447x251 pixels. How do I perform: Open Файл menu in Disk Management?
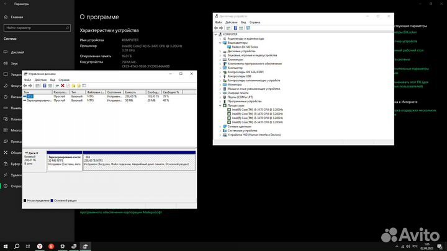coord(28,80)
